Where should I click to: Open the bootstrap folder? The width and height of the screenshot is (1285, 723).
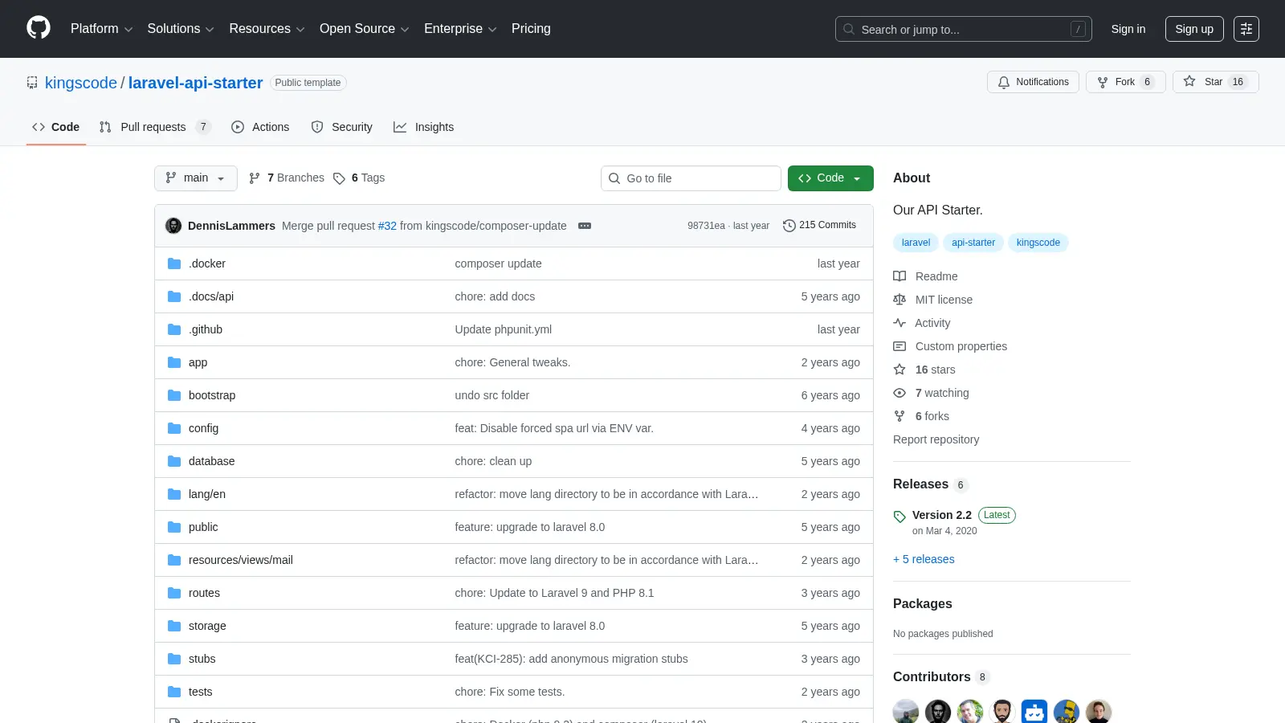click(212, 395)
